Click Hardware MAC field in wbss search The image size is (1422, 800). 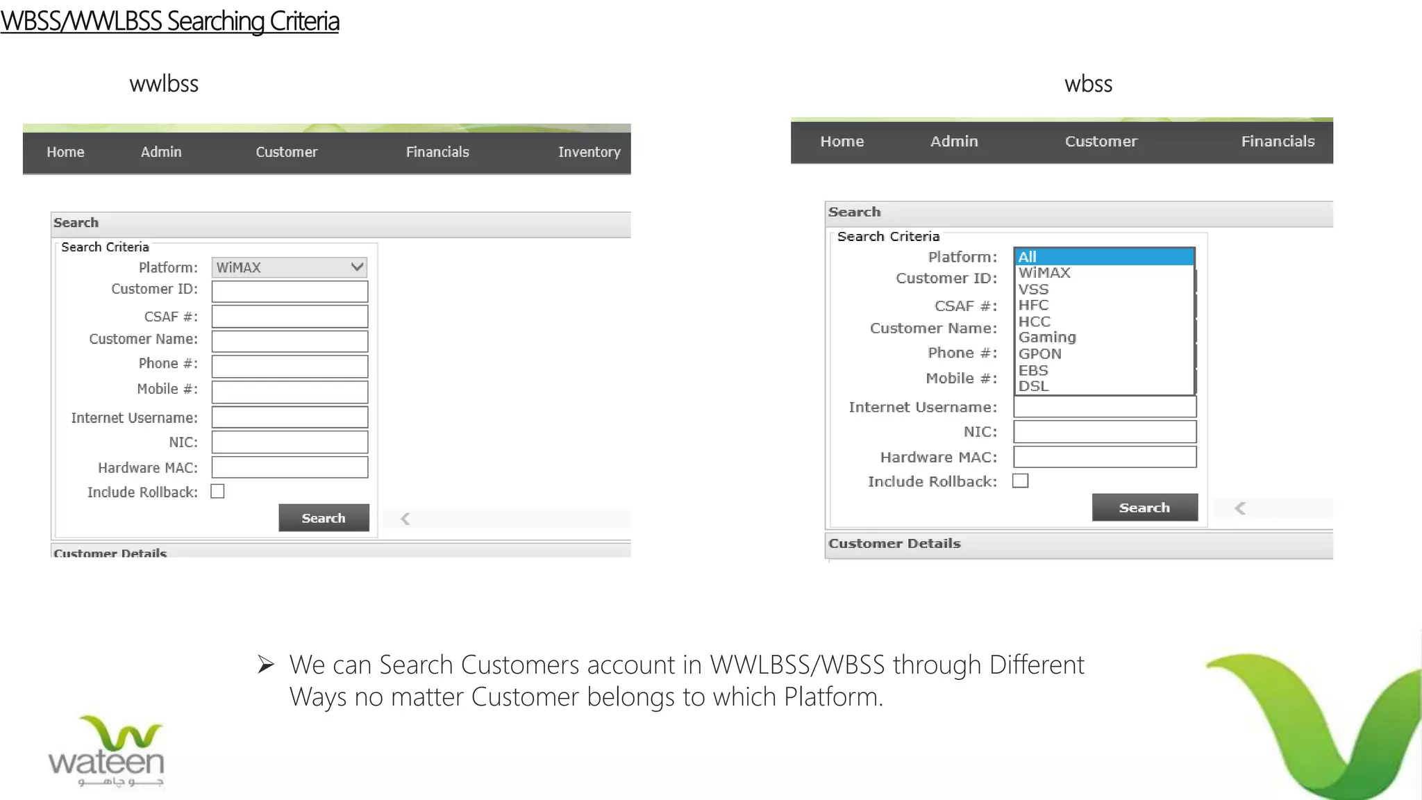(1105, 457)
